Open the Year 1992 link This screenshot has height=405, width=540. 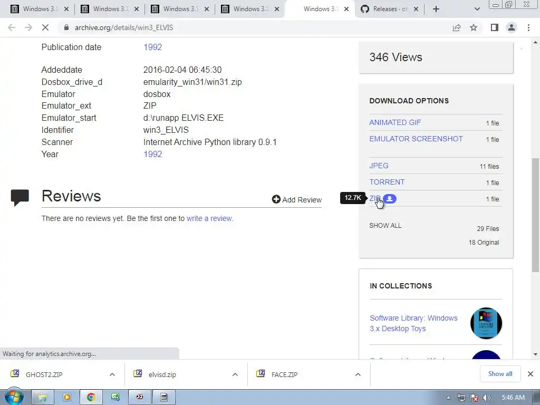(x=152, y=155)
